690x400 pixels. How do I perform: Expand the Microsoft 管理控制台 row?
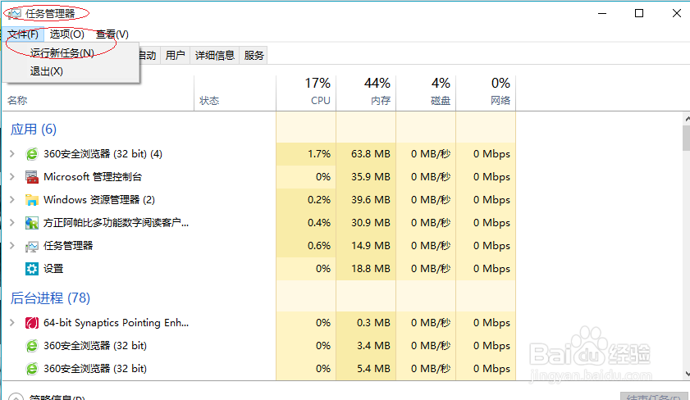pyautogui.click(x=12, y=177)
